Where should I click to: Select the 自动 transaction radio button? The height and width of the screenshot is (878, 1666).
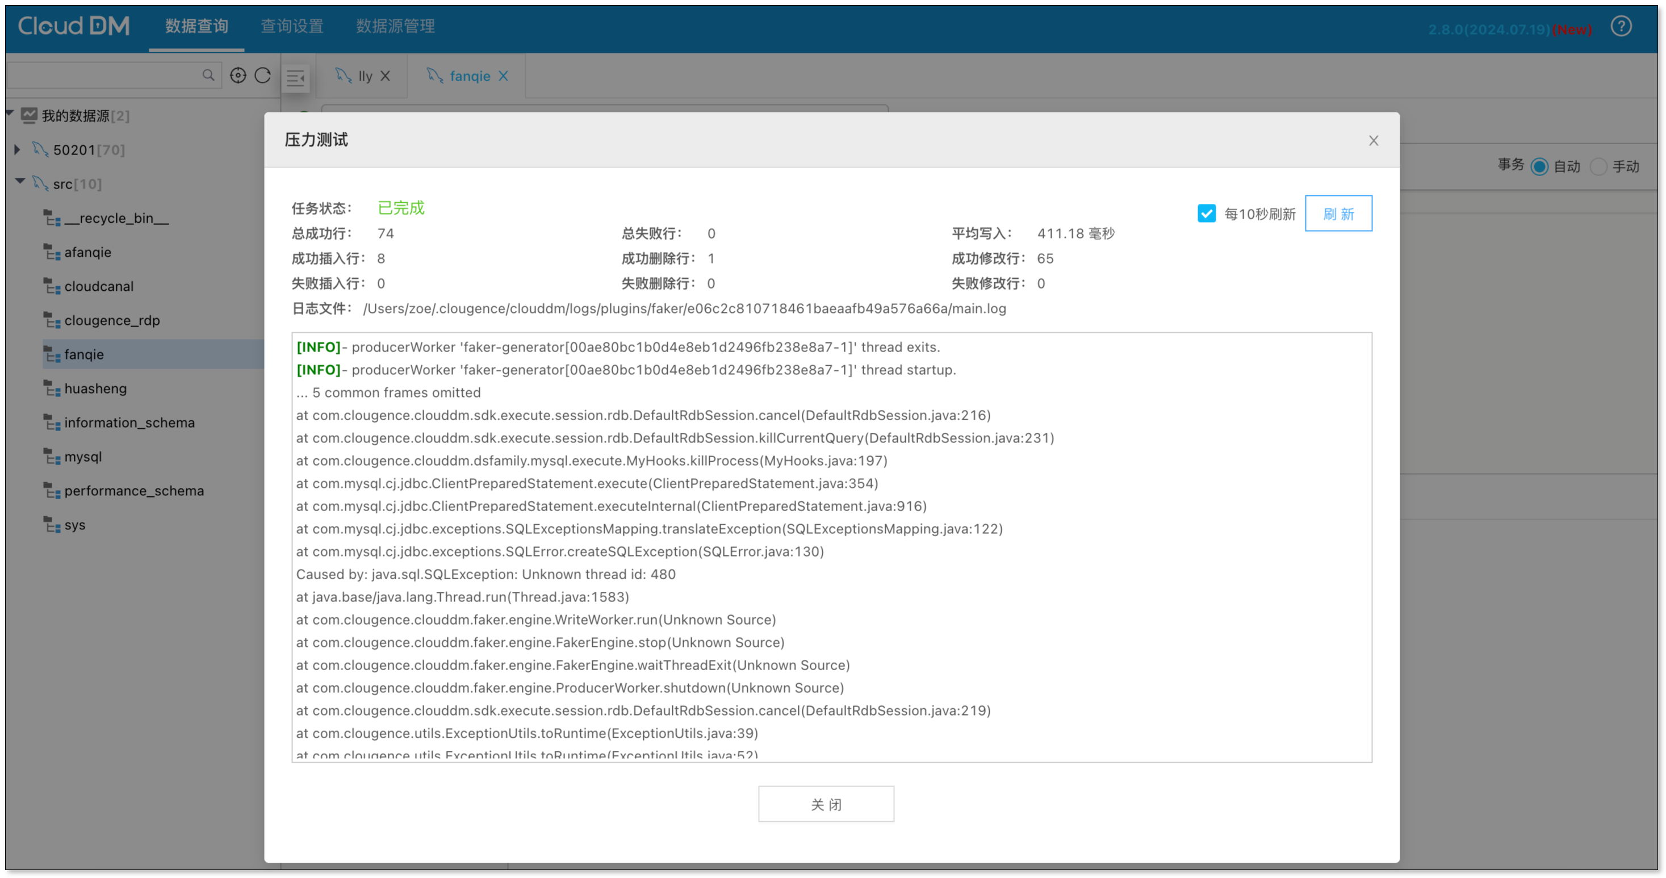(1539, 167)
